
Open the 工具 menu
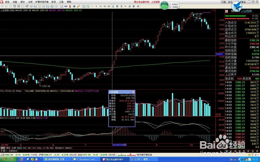tap(61, 2)
